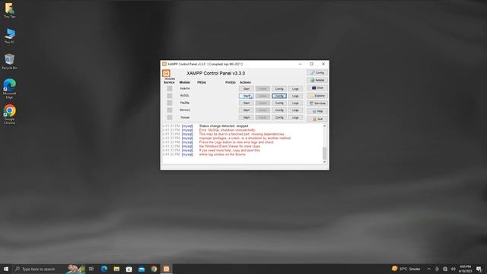This screenshot has width=487, height=274.
Task: Open File Explorer from the taskbar
Action: [x=116, y=269]
